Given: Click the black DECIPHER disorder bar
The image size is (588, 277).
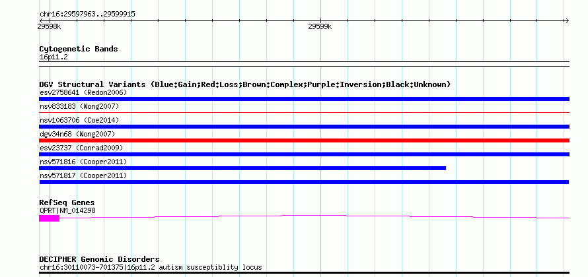Looking at the screenshot, I should coord(304,273).
